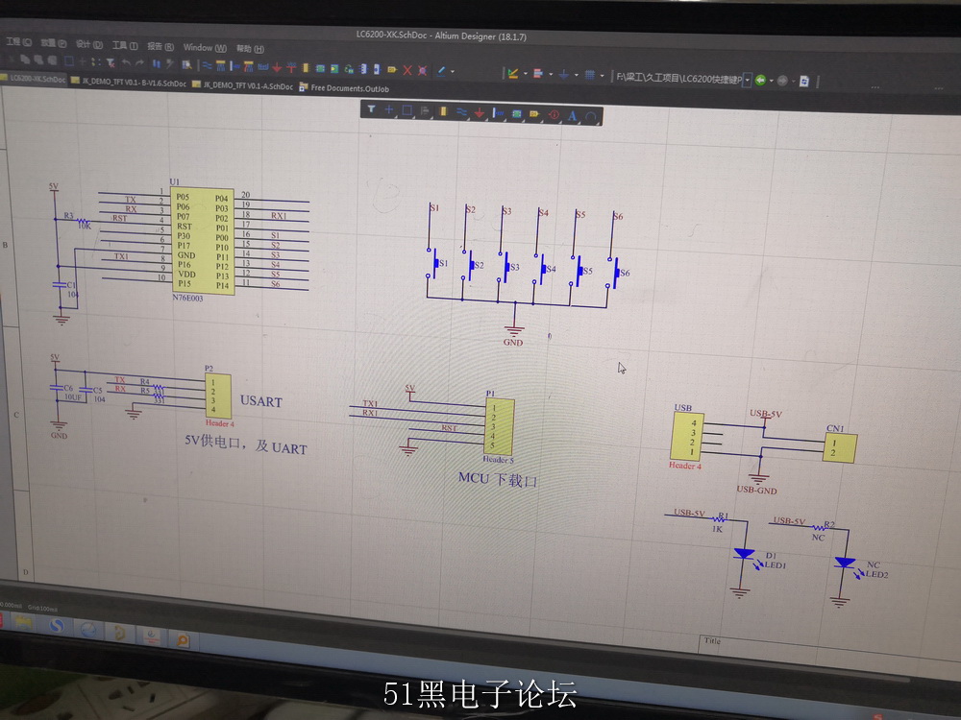Viewport: 961px width, 720px height.
Task: Switch to the LC6200-XK.SchDoc tab
Action: pos(33,79)
